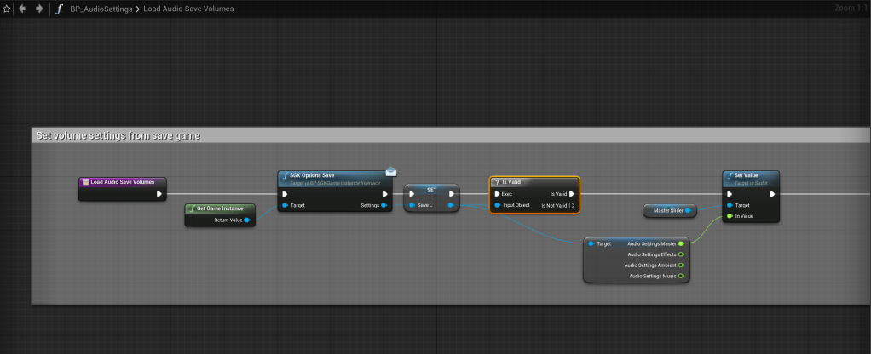Click the exec output pin of SET node
The image size is (871, 354).
point(452,194)
